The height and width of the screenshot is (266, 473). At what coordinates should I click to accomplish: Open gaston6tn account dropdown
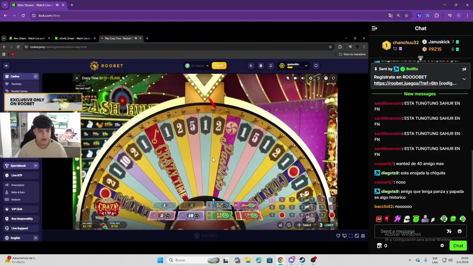pyautogui.click(x=294, y=66)
